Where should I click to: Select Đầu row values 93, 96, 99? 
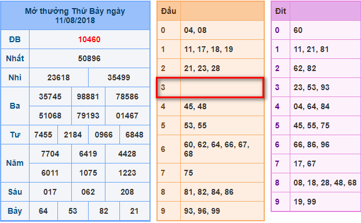point(202,211)
